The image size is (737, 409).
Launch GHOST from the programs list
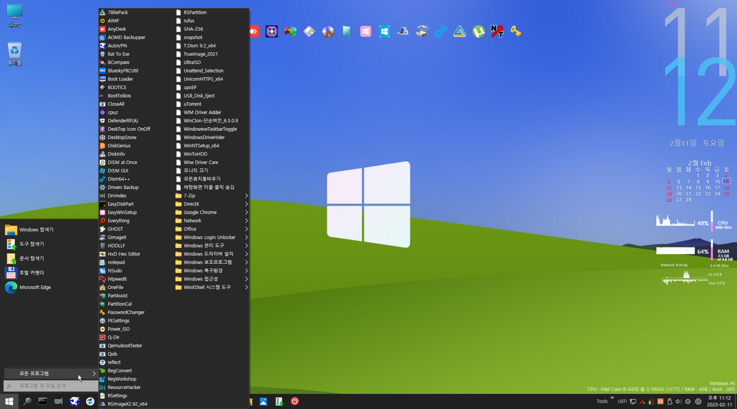(136, 229)
